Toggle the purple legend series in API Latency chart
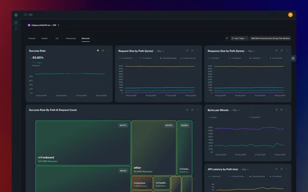Viewport: 308px width, 192px height. click(x=236, y=176)
